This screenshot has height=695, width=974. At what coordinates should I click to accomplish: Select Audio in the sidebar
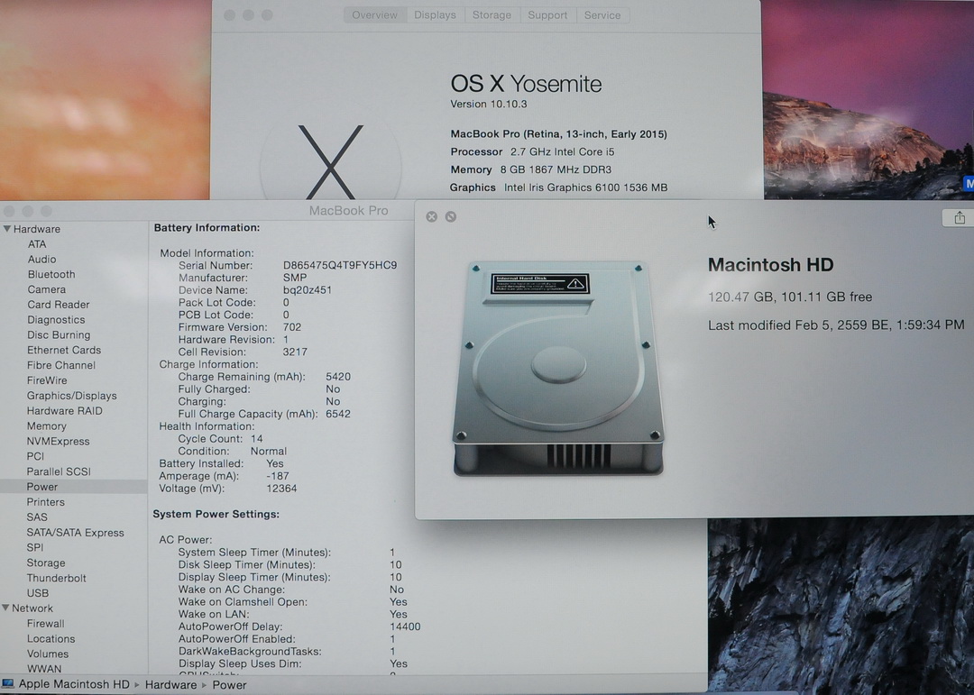(x=41, y=259)
